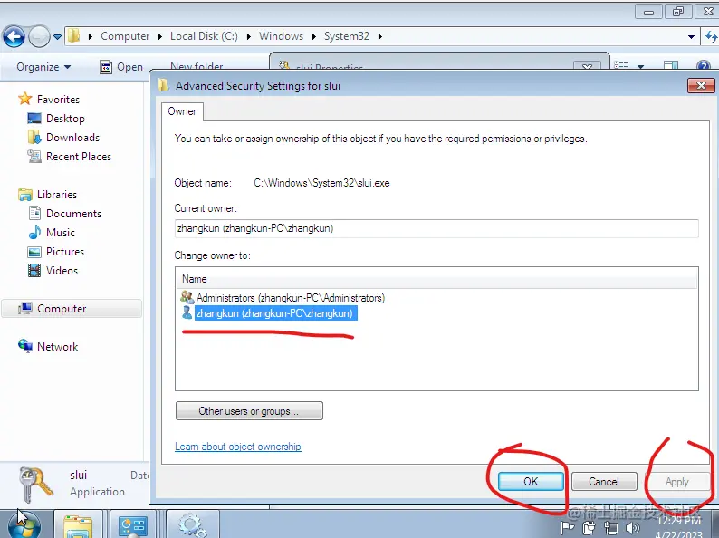Expand the arrow after Local Disk (C:)
This screenshot has width=719, height=538.
pyautogui.click(x=248, y=37)
